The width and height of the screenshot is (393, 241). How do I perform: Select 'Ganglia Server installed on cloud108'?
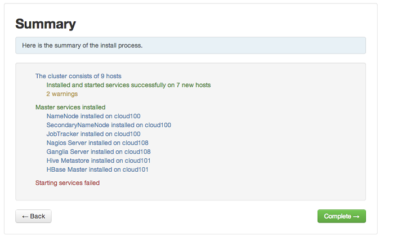click(99, 151)
